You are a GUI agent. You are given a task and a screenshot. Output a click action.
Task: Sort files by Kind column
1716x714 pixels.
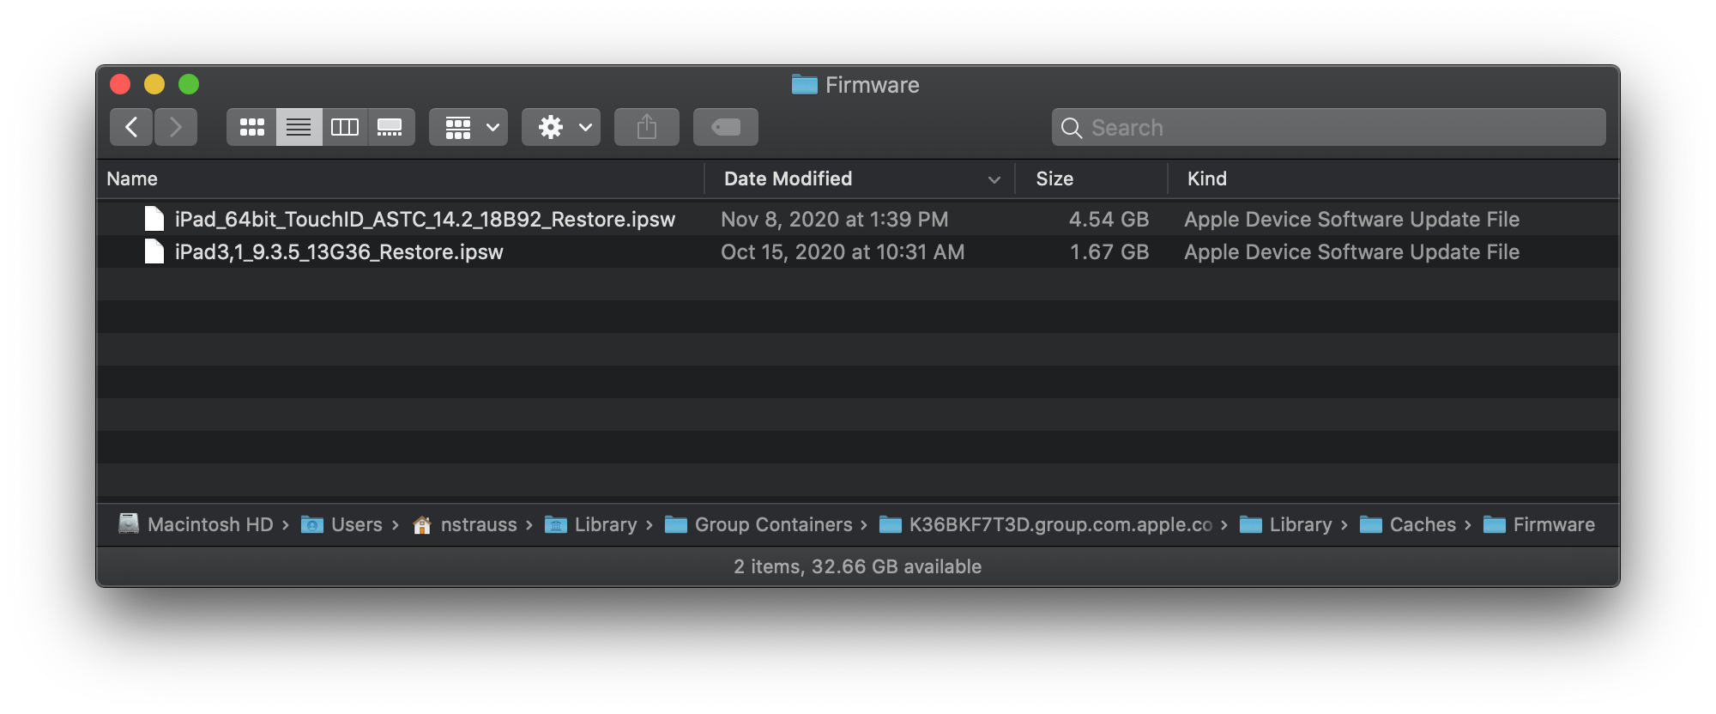point(1206,178)
